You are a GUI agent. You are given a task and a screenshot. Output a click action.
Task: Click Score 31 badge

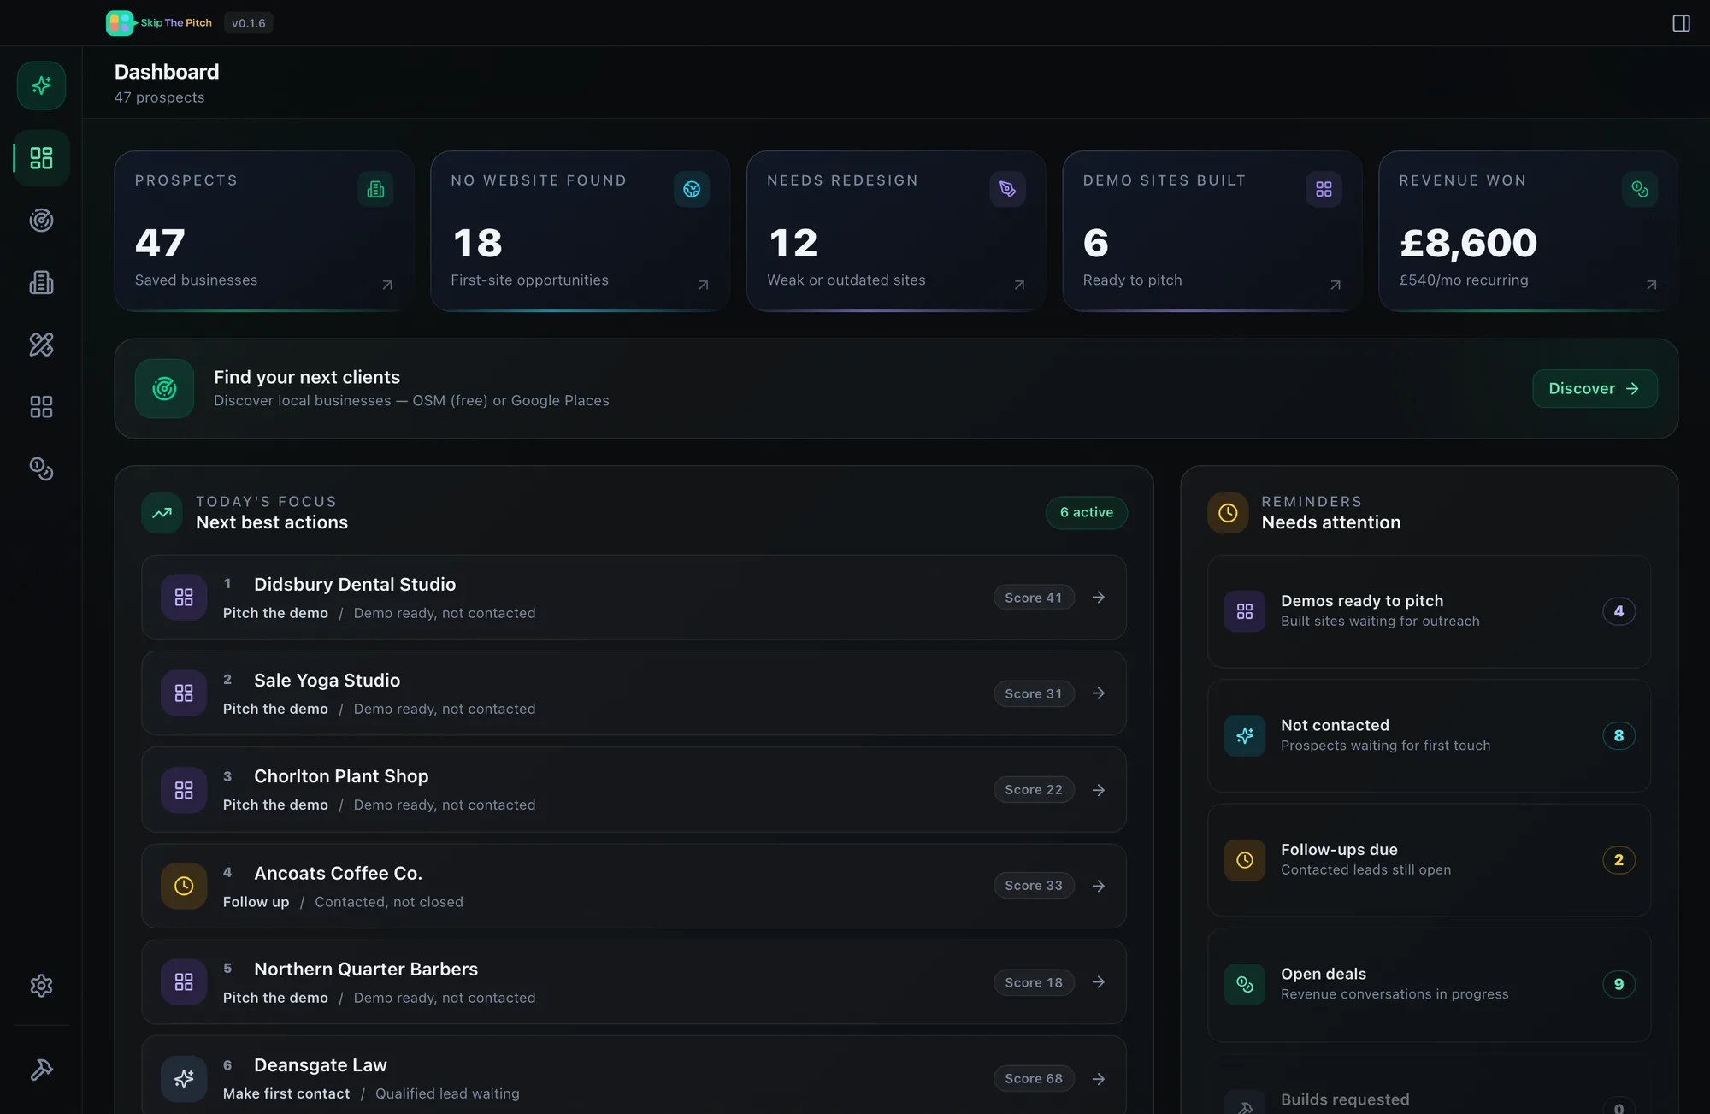point(1034,693)
